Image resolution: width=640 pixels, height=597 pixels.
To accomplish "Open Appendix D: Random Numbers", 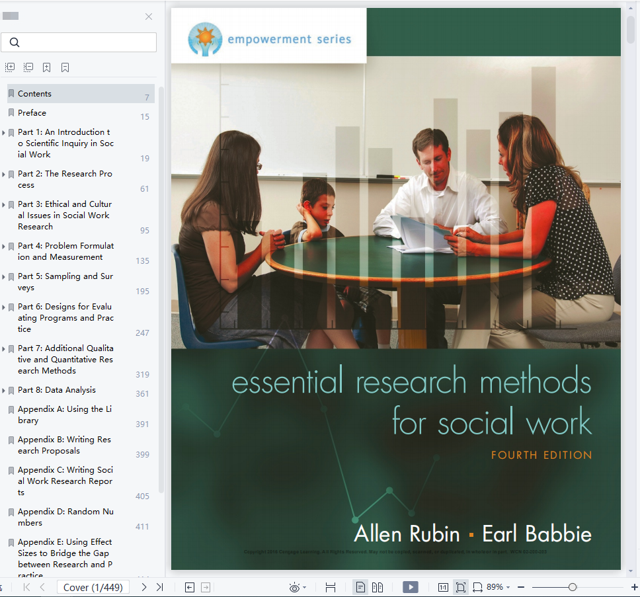I will (x=65, y=517).
